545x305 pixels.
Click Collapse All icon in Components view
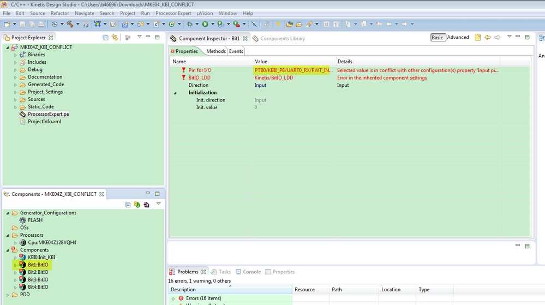128,205
